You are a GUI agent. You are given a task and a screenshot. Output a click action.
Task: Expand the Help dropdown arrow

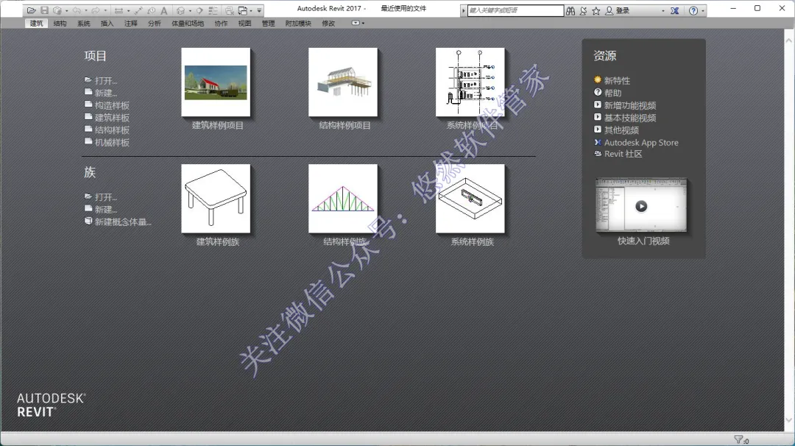[x=703, y=10]
